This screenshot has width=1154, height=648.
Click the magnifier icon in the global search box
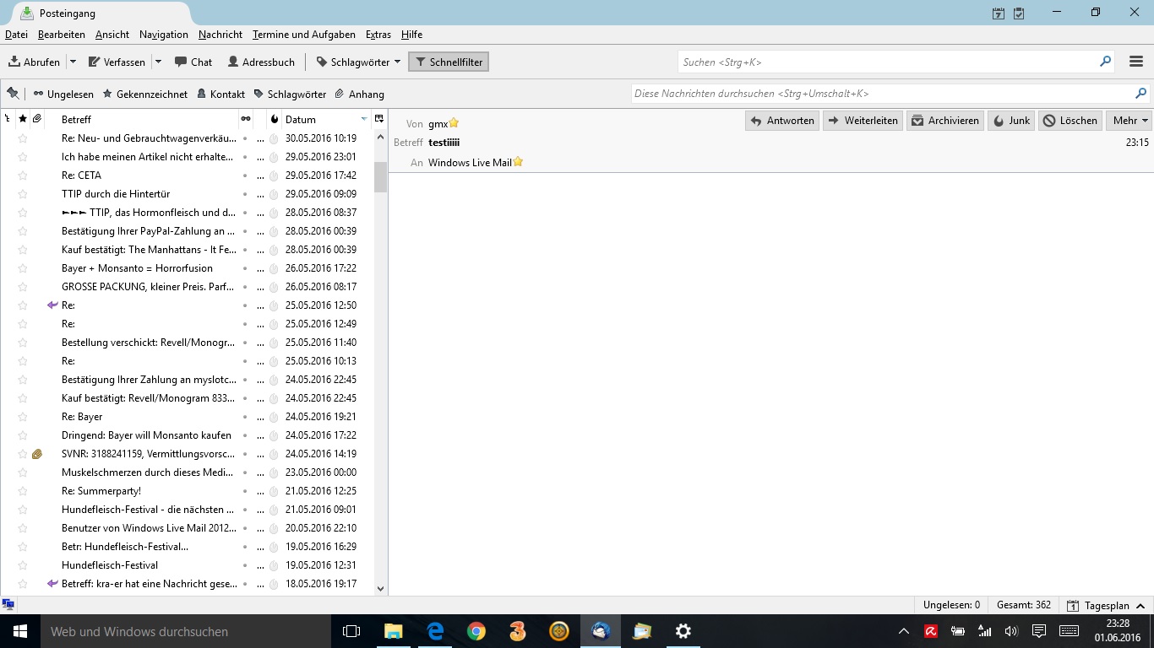(1105, 62)
